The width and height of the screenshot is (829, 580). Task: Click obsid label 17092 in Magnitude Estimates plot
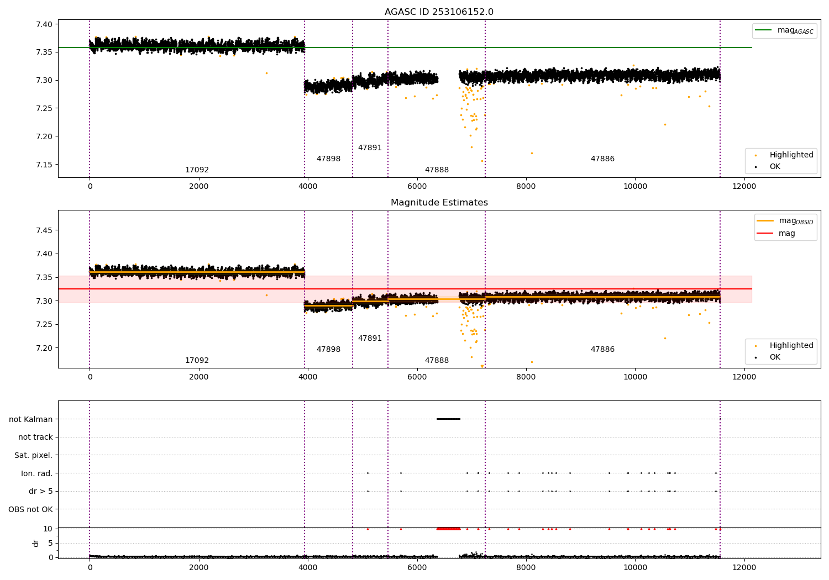click(197, 361)
